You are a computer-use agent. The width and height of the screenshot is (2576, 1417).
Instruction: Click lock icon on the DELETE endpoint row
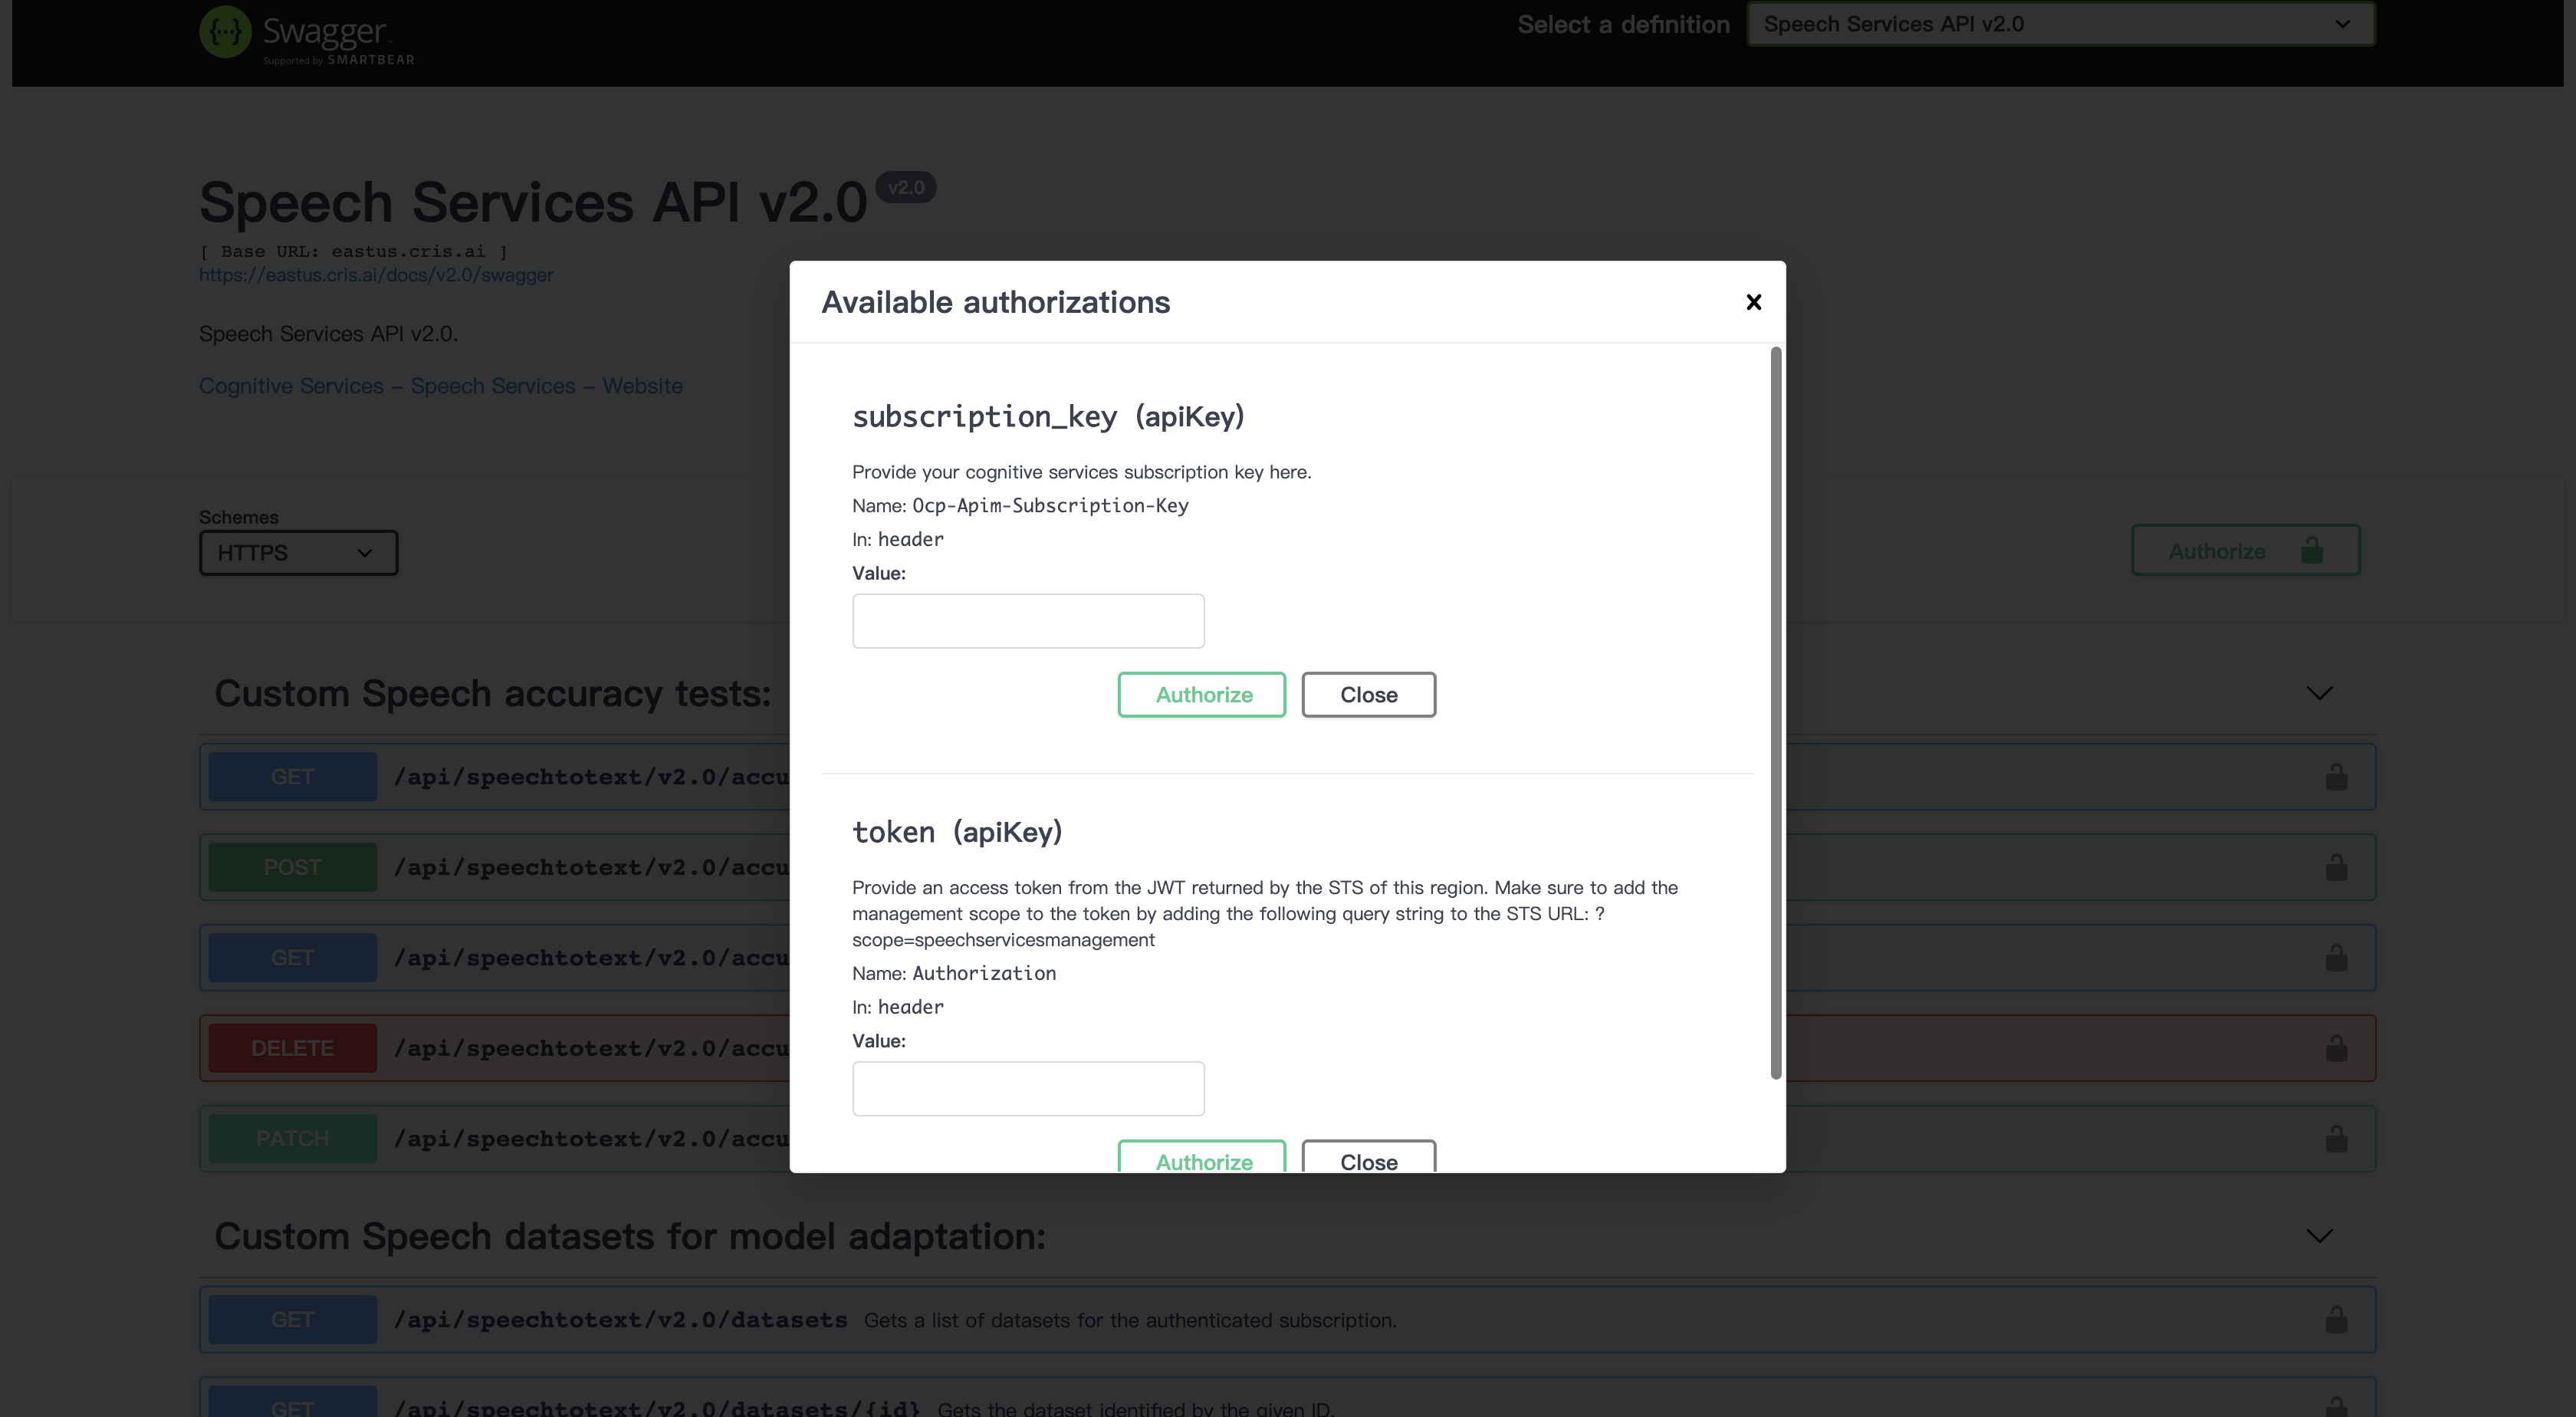tap(2336, 1048)
